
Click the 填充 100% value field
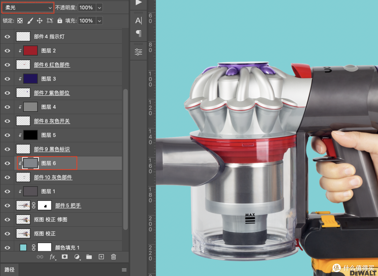86,21
